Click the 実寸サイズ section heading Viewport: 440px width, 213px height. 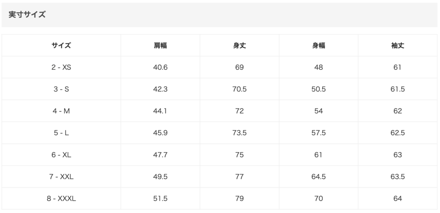point(27,15)
